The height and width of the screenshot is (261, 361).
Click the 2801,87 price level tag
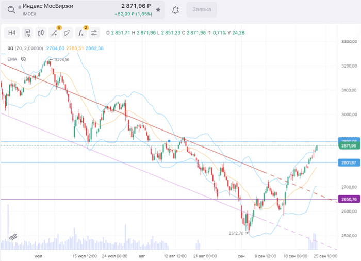[349, 162]
